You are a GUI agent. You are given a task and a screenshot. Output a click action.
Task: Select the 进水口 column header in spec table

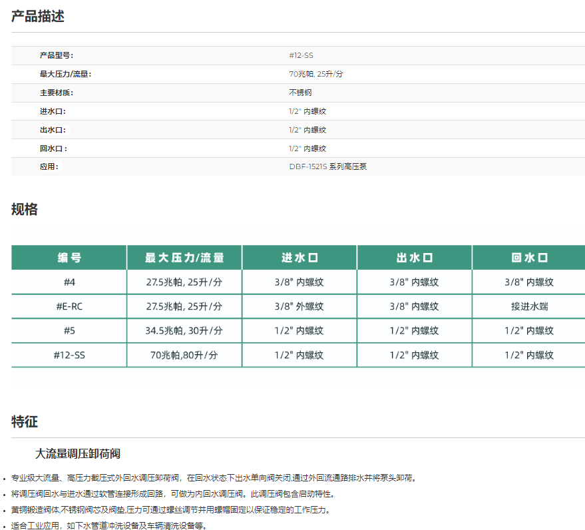[299, 258]
